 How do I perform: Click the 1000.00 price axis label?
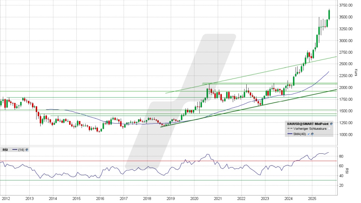coord(346,135)
